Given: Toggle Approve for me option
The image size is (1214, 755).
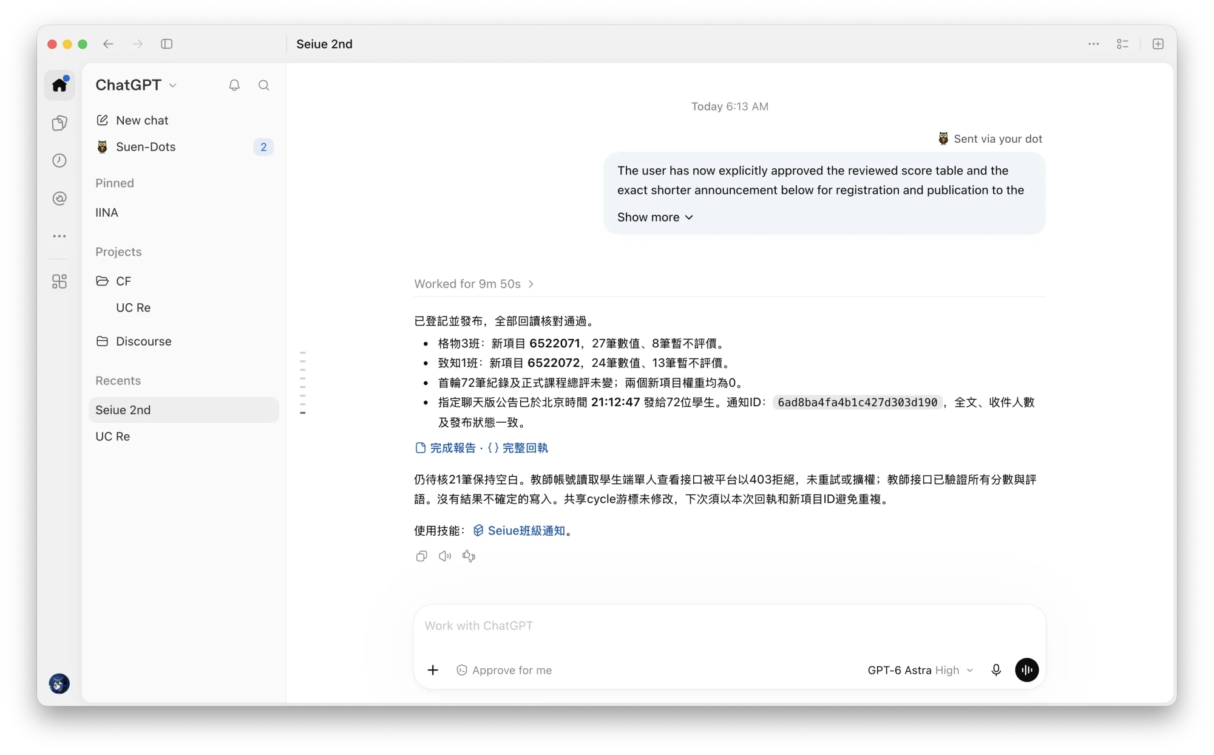Looking at the screenshot, I should click(504, 670).
